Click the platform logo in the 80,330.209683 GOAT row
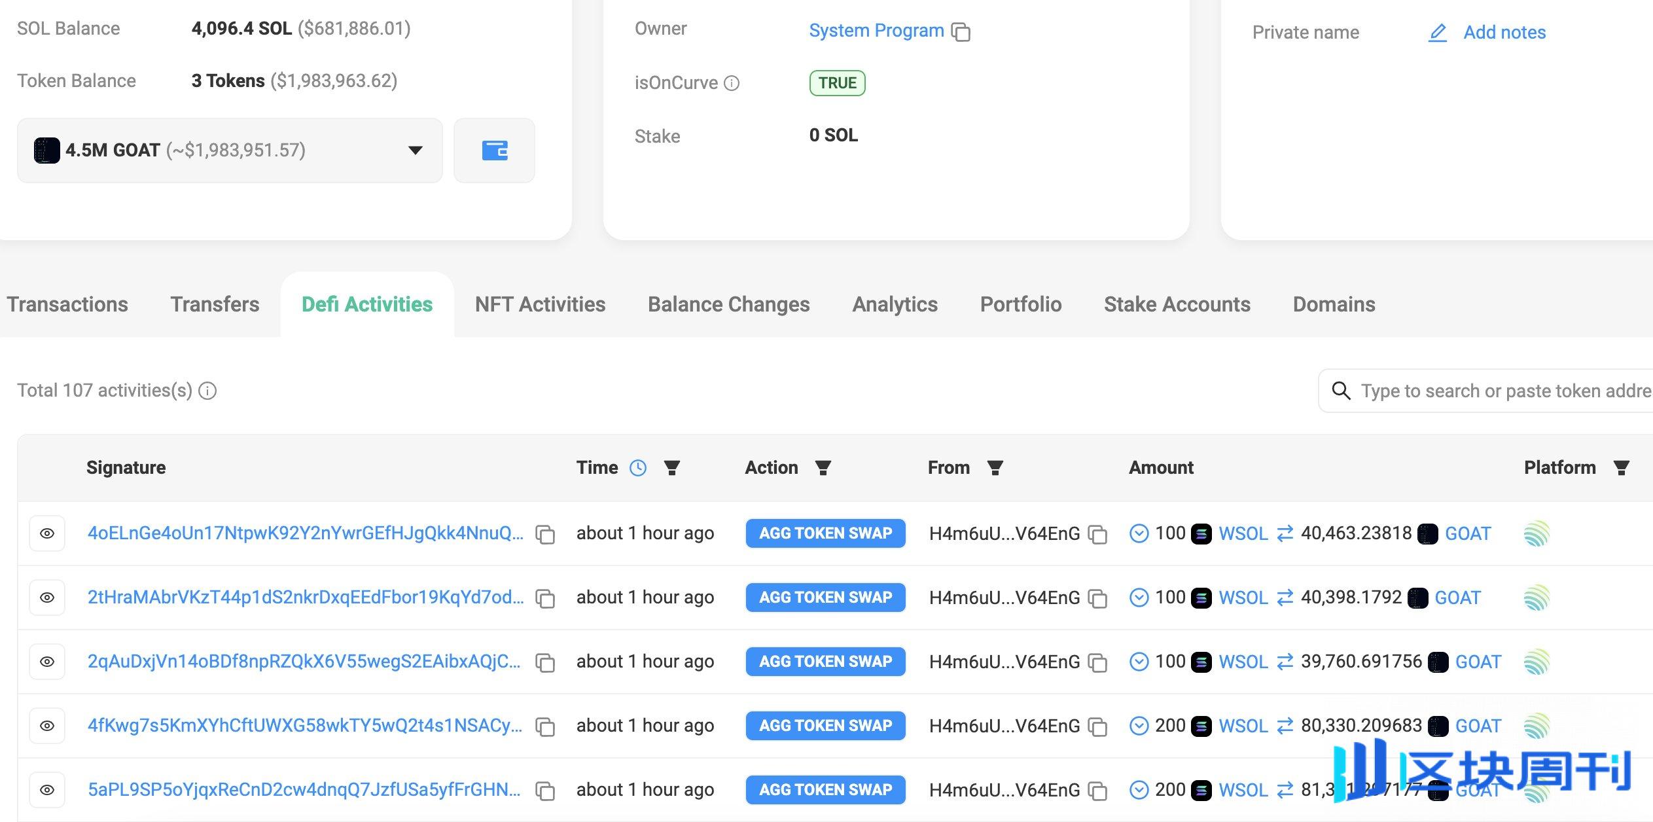Screen dimensions: 1653x822 [1537, 726]
